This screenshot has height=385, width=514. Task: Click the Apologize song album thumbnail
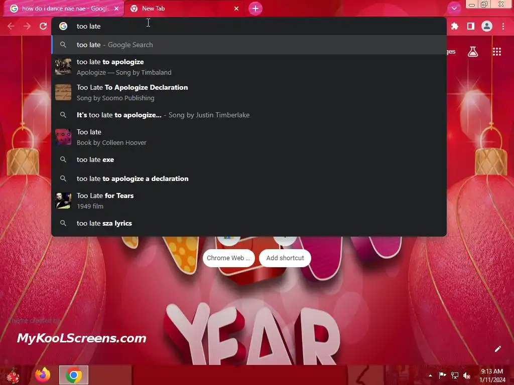click(63, 67)
